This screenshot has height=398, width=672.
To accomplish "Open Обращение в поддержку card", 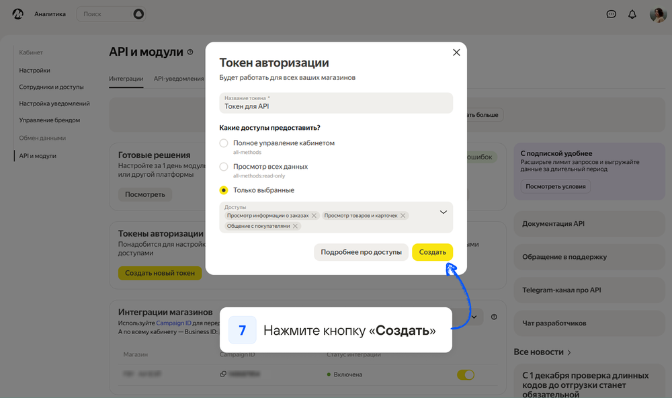I will (x=589, y=257).
